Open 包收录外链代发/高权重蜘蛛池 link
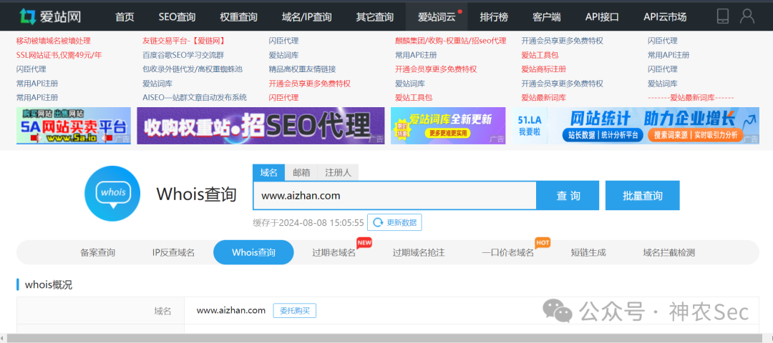773x343 pixels. point(193,69)
